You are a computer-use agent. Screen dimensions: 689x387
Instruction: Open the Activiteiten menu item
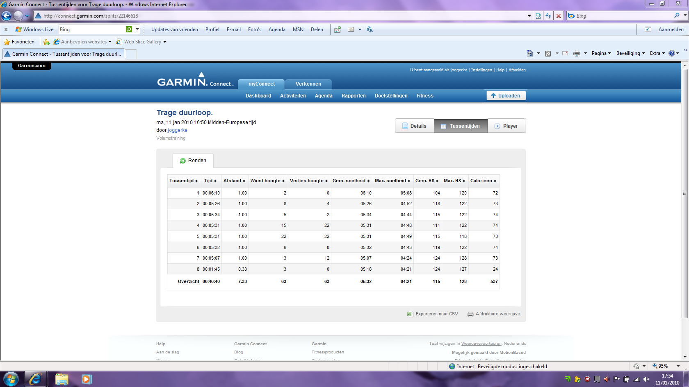293,96
